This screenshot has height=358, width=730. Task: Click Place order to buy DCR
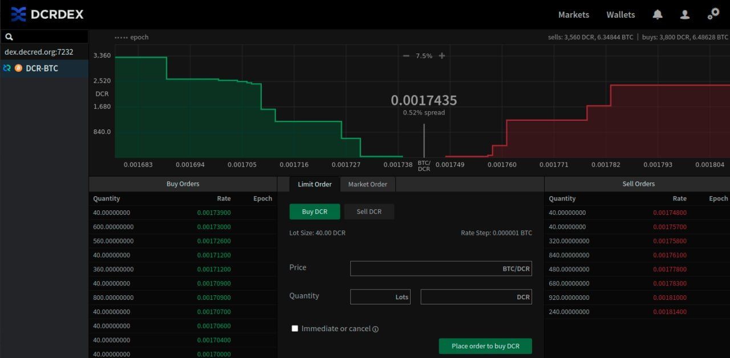[x=485, y=346]
